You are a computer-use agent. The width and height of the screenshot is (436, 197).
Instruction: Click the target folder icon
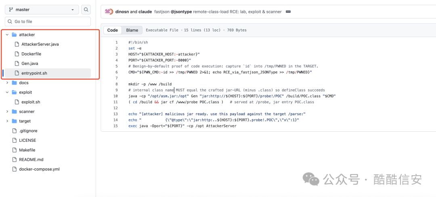14,121
